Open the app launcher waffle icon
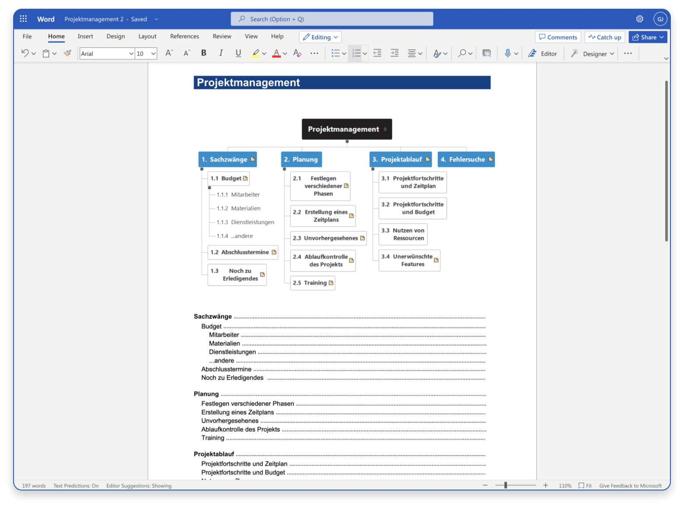This screenshot has width=684, height=508. coord(24,19)
